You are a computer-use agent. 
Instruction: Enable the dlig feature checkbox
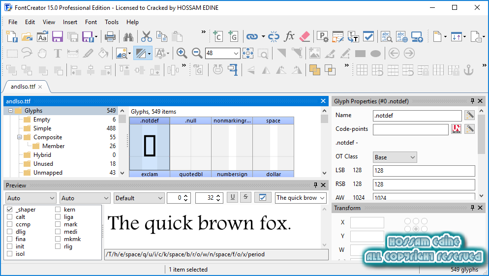click(x=10, y=232)
